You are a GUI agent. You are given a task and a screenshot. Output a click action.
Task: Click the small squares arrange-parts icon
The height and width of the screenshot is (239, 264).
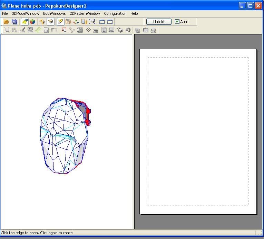[x=14, y=30]
